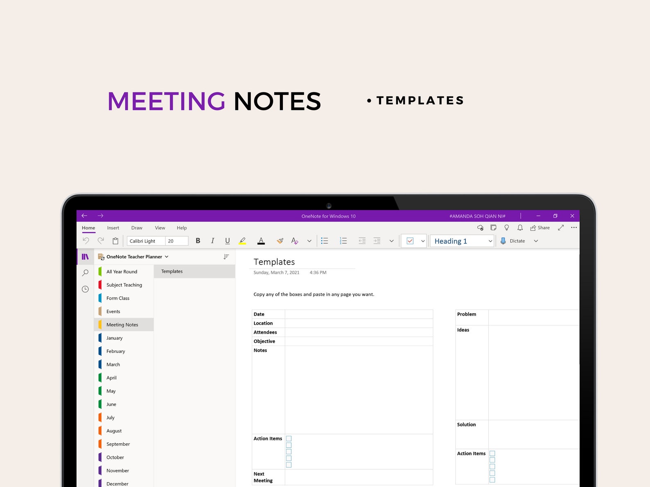Viewport: 650px width, 487px height.
Task: Insert a To Do tag checkbox
Action: pos(410,241)
